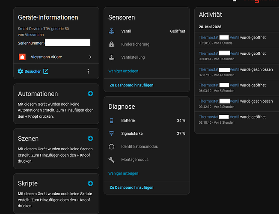
Task: Open Thermostat link in 07:37:10 activity entry
Action: (208, 69)
